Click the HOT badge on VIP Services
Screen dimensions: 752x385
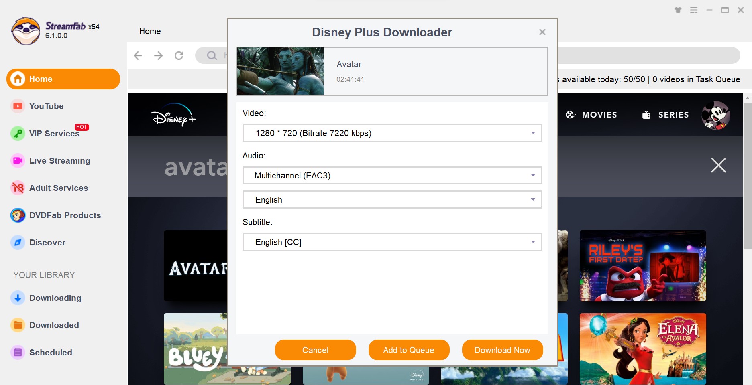click(x=82, y=127)
